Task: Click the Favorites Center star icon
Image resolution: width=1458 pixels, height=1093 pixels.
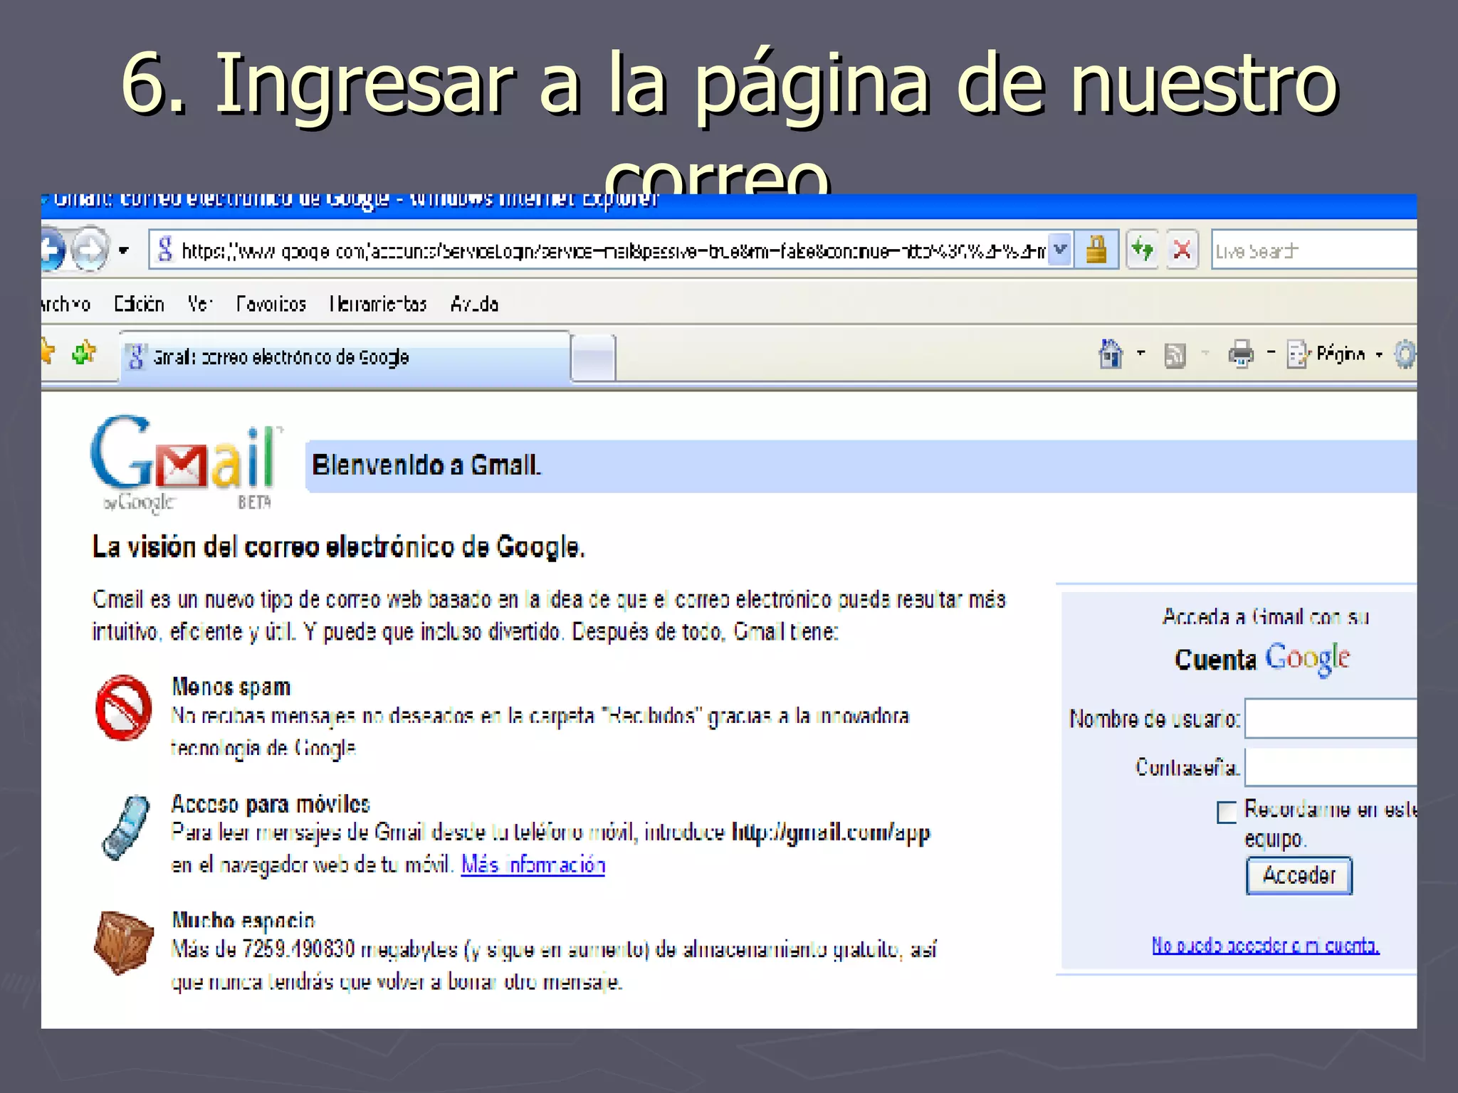Action: point(48,352)
